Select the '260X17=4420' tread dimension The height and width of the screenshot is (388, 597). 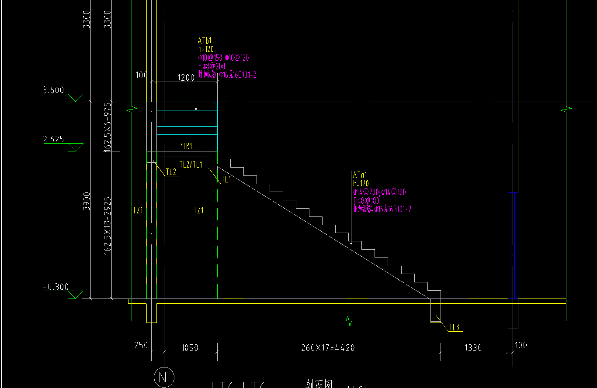pos(328,348)
